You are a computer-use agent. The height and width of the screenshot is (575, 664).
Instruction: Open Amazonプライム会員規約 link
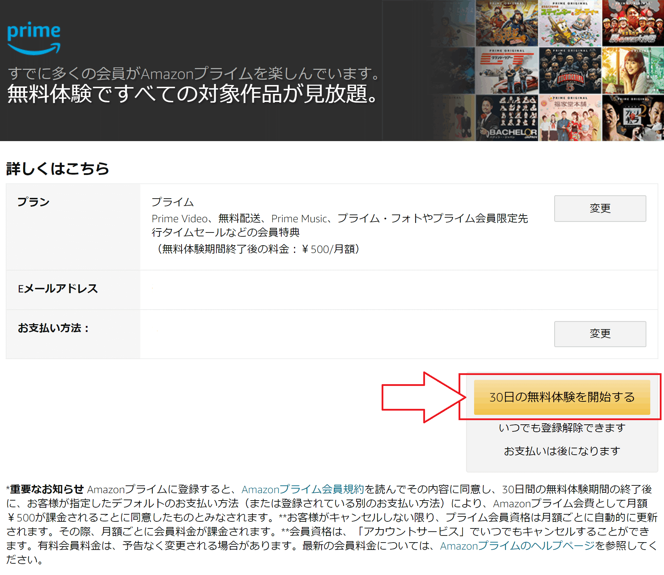(303, 489)
